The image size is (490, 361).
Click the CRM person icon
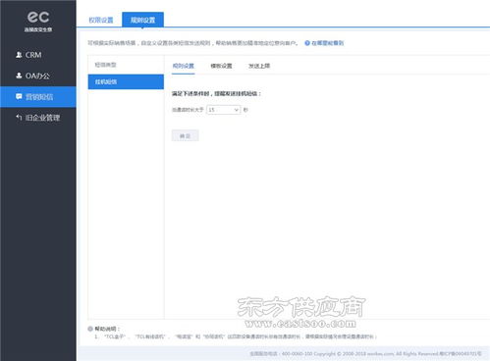click(x=19, y=55)
